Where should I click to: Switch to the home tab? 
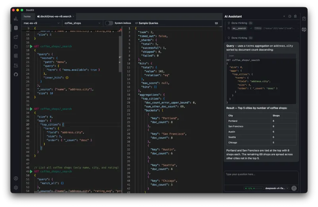27,16
